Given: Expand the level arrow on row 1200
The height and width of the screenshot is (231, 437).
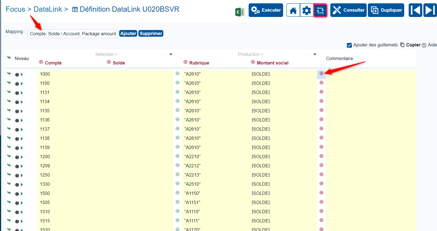Looking at the screenshot, I should pos(22,157).
